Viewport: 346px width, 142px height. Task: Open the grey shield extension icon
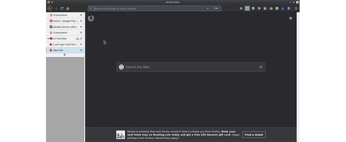[x=259, y=8]
